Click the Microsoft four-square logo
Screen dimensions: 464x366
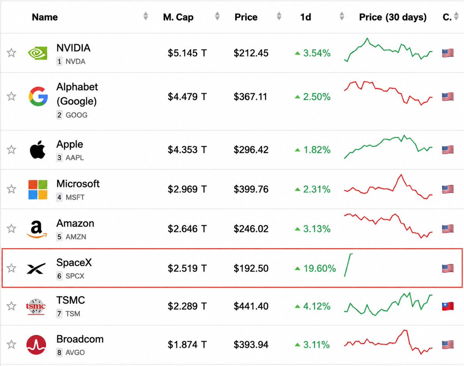(38, 189)
